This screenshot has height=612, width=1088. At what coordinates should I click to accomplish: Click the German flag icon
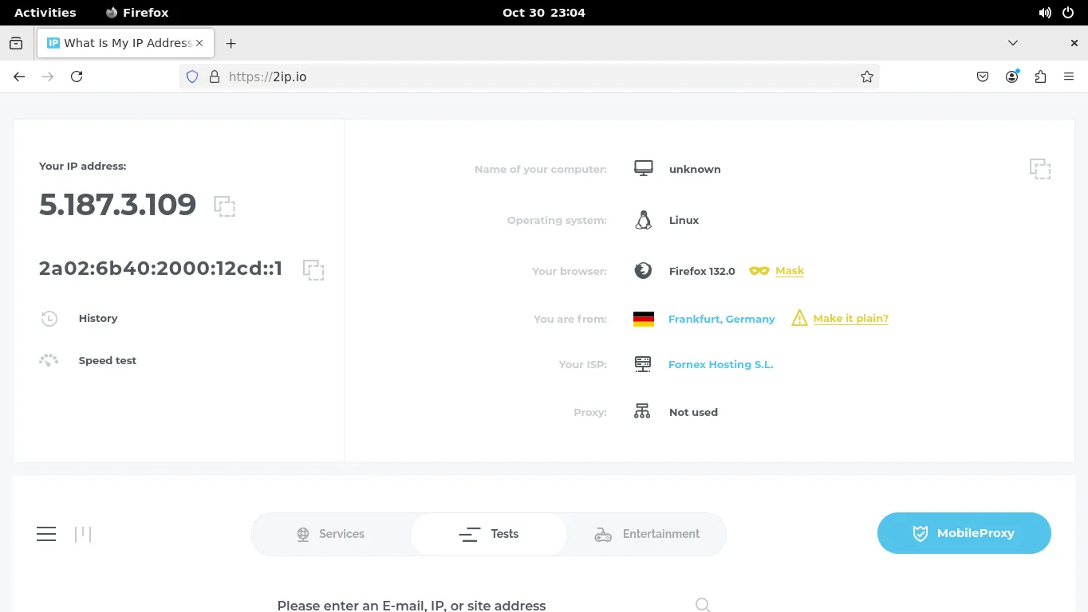[x=644, y=319]
